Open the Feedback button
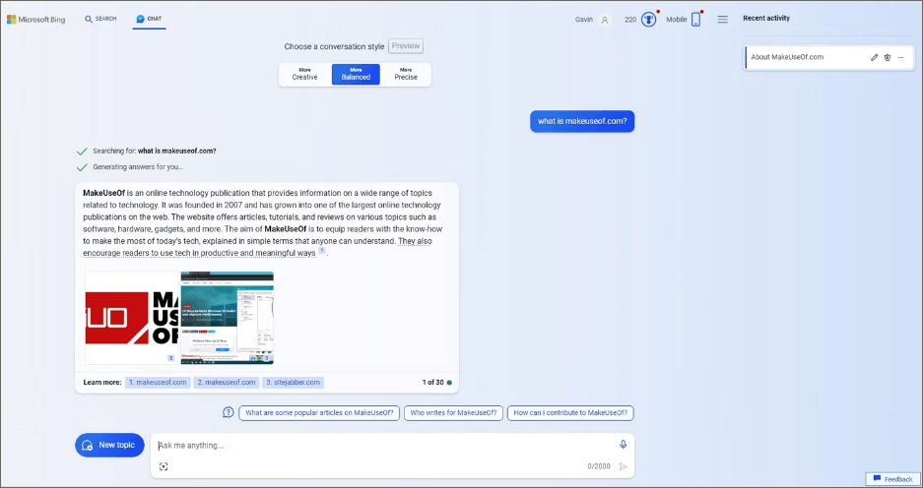The width and height of the screenshot is (923, 488). 893,479
